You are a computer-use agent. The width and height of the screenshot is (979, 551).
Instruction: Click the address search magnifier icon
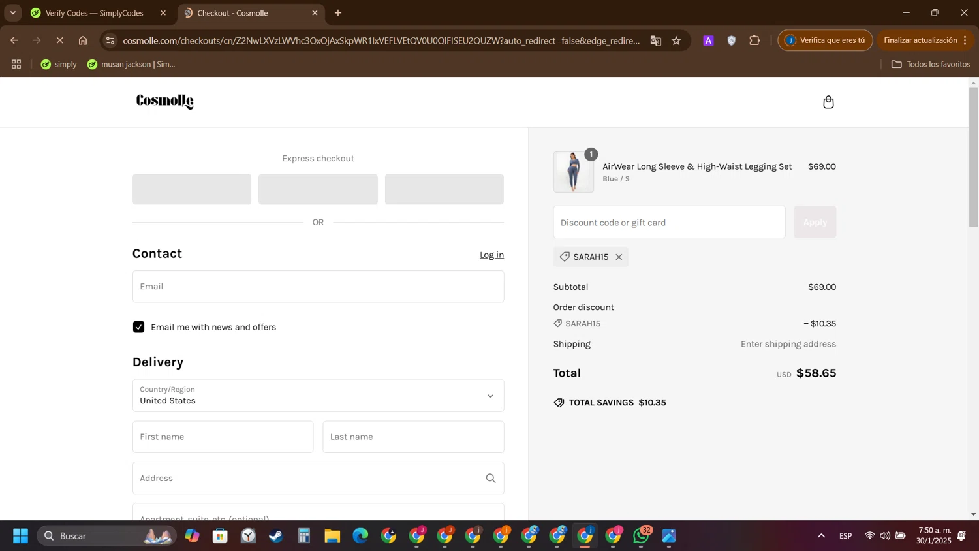tap(491, 479)
